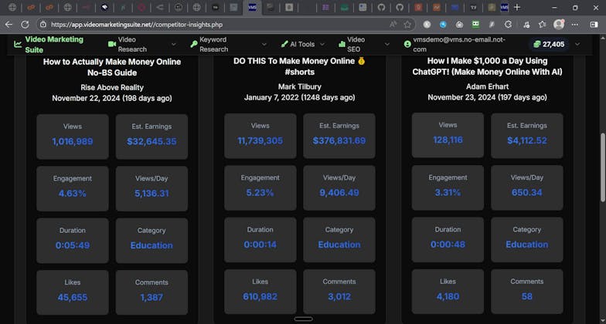Click the Read Aloud icon in address bar
The width and height of the screenshot is (606, 324).
(393, 24)
